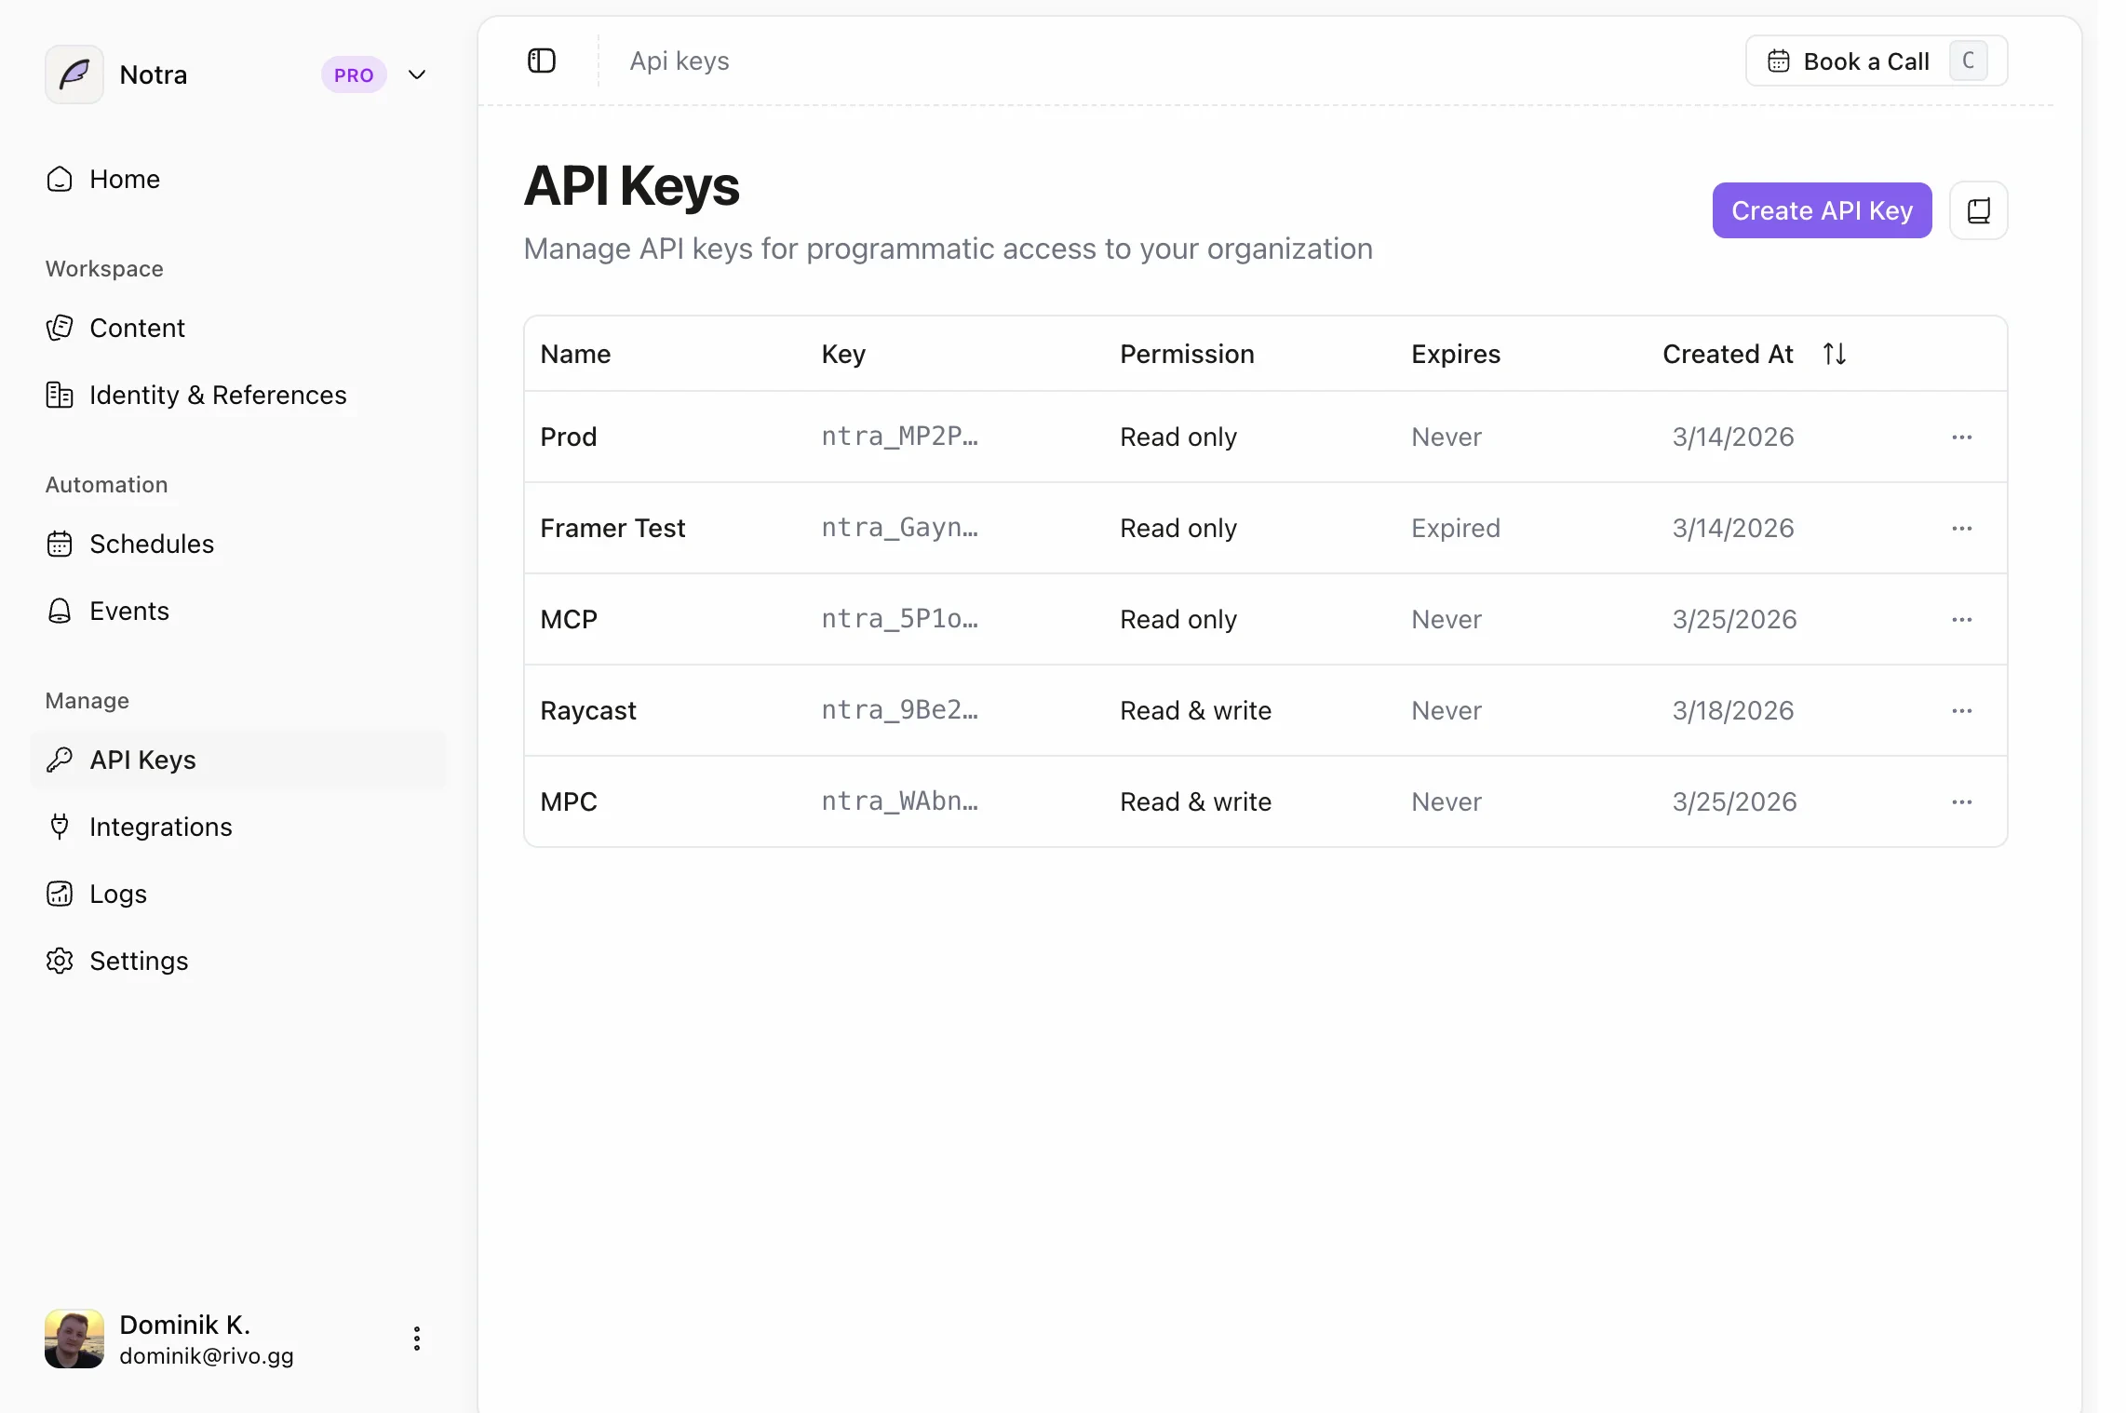Open the options menu next to Dominik K.
The width and height of the screenshot is (2126, 1413).
click(x=416, y=1339)
